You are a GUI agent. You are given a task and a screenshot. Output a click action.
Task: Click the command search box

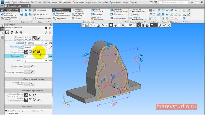pyautogui.click(x=173, y=2)
